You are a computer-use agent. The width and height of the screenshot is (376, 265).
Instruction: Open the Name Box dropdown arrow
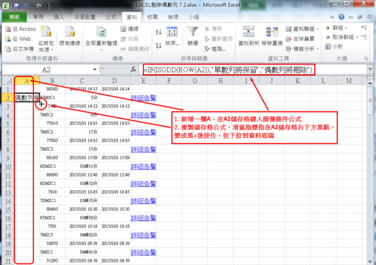point(95,70)
